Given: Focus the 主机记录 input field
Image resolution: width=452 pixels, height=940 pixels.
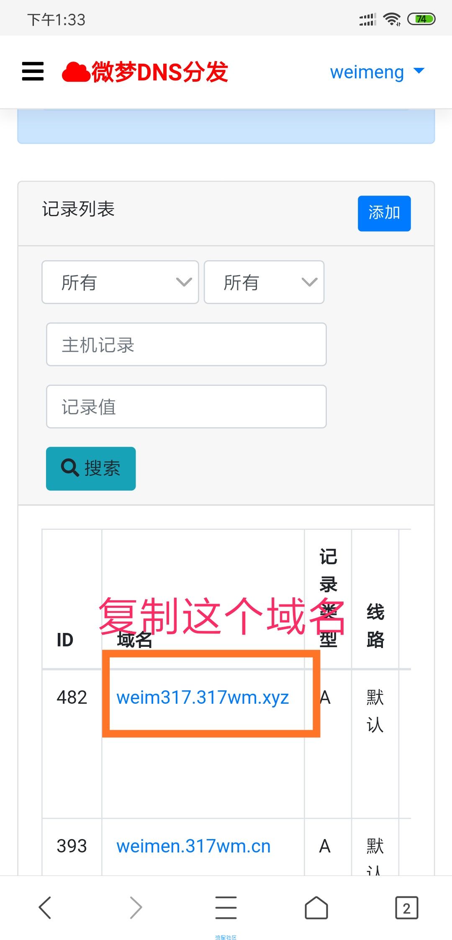Looking at the screenshot, I should pos(186,344).
